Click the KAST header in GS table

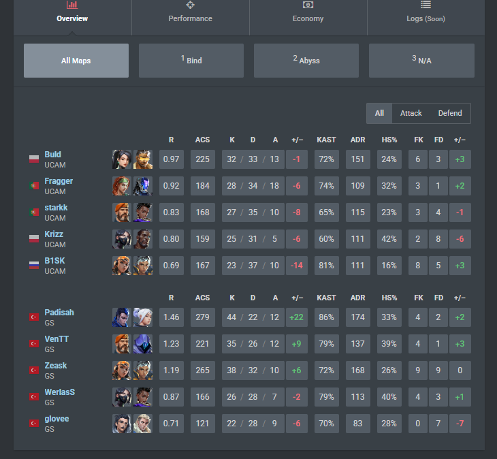click(x=327, y=298)
